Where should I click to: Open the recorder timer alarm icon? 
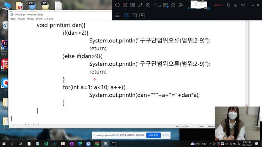click(x=228, y=5)
